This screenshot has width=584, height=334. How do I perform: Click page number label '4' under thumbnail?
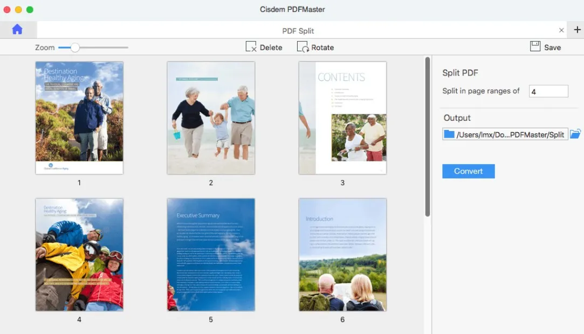79,319
